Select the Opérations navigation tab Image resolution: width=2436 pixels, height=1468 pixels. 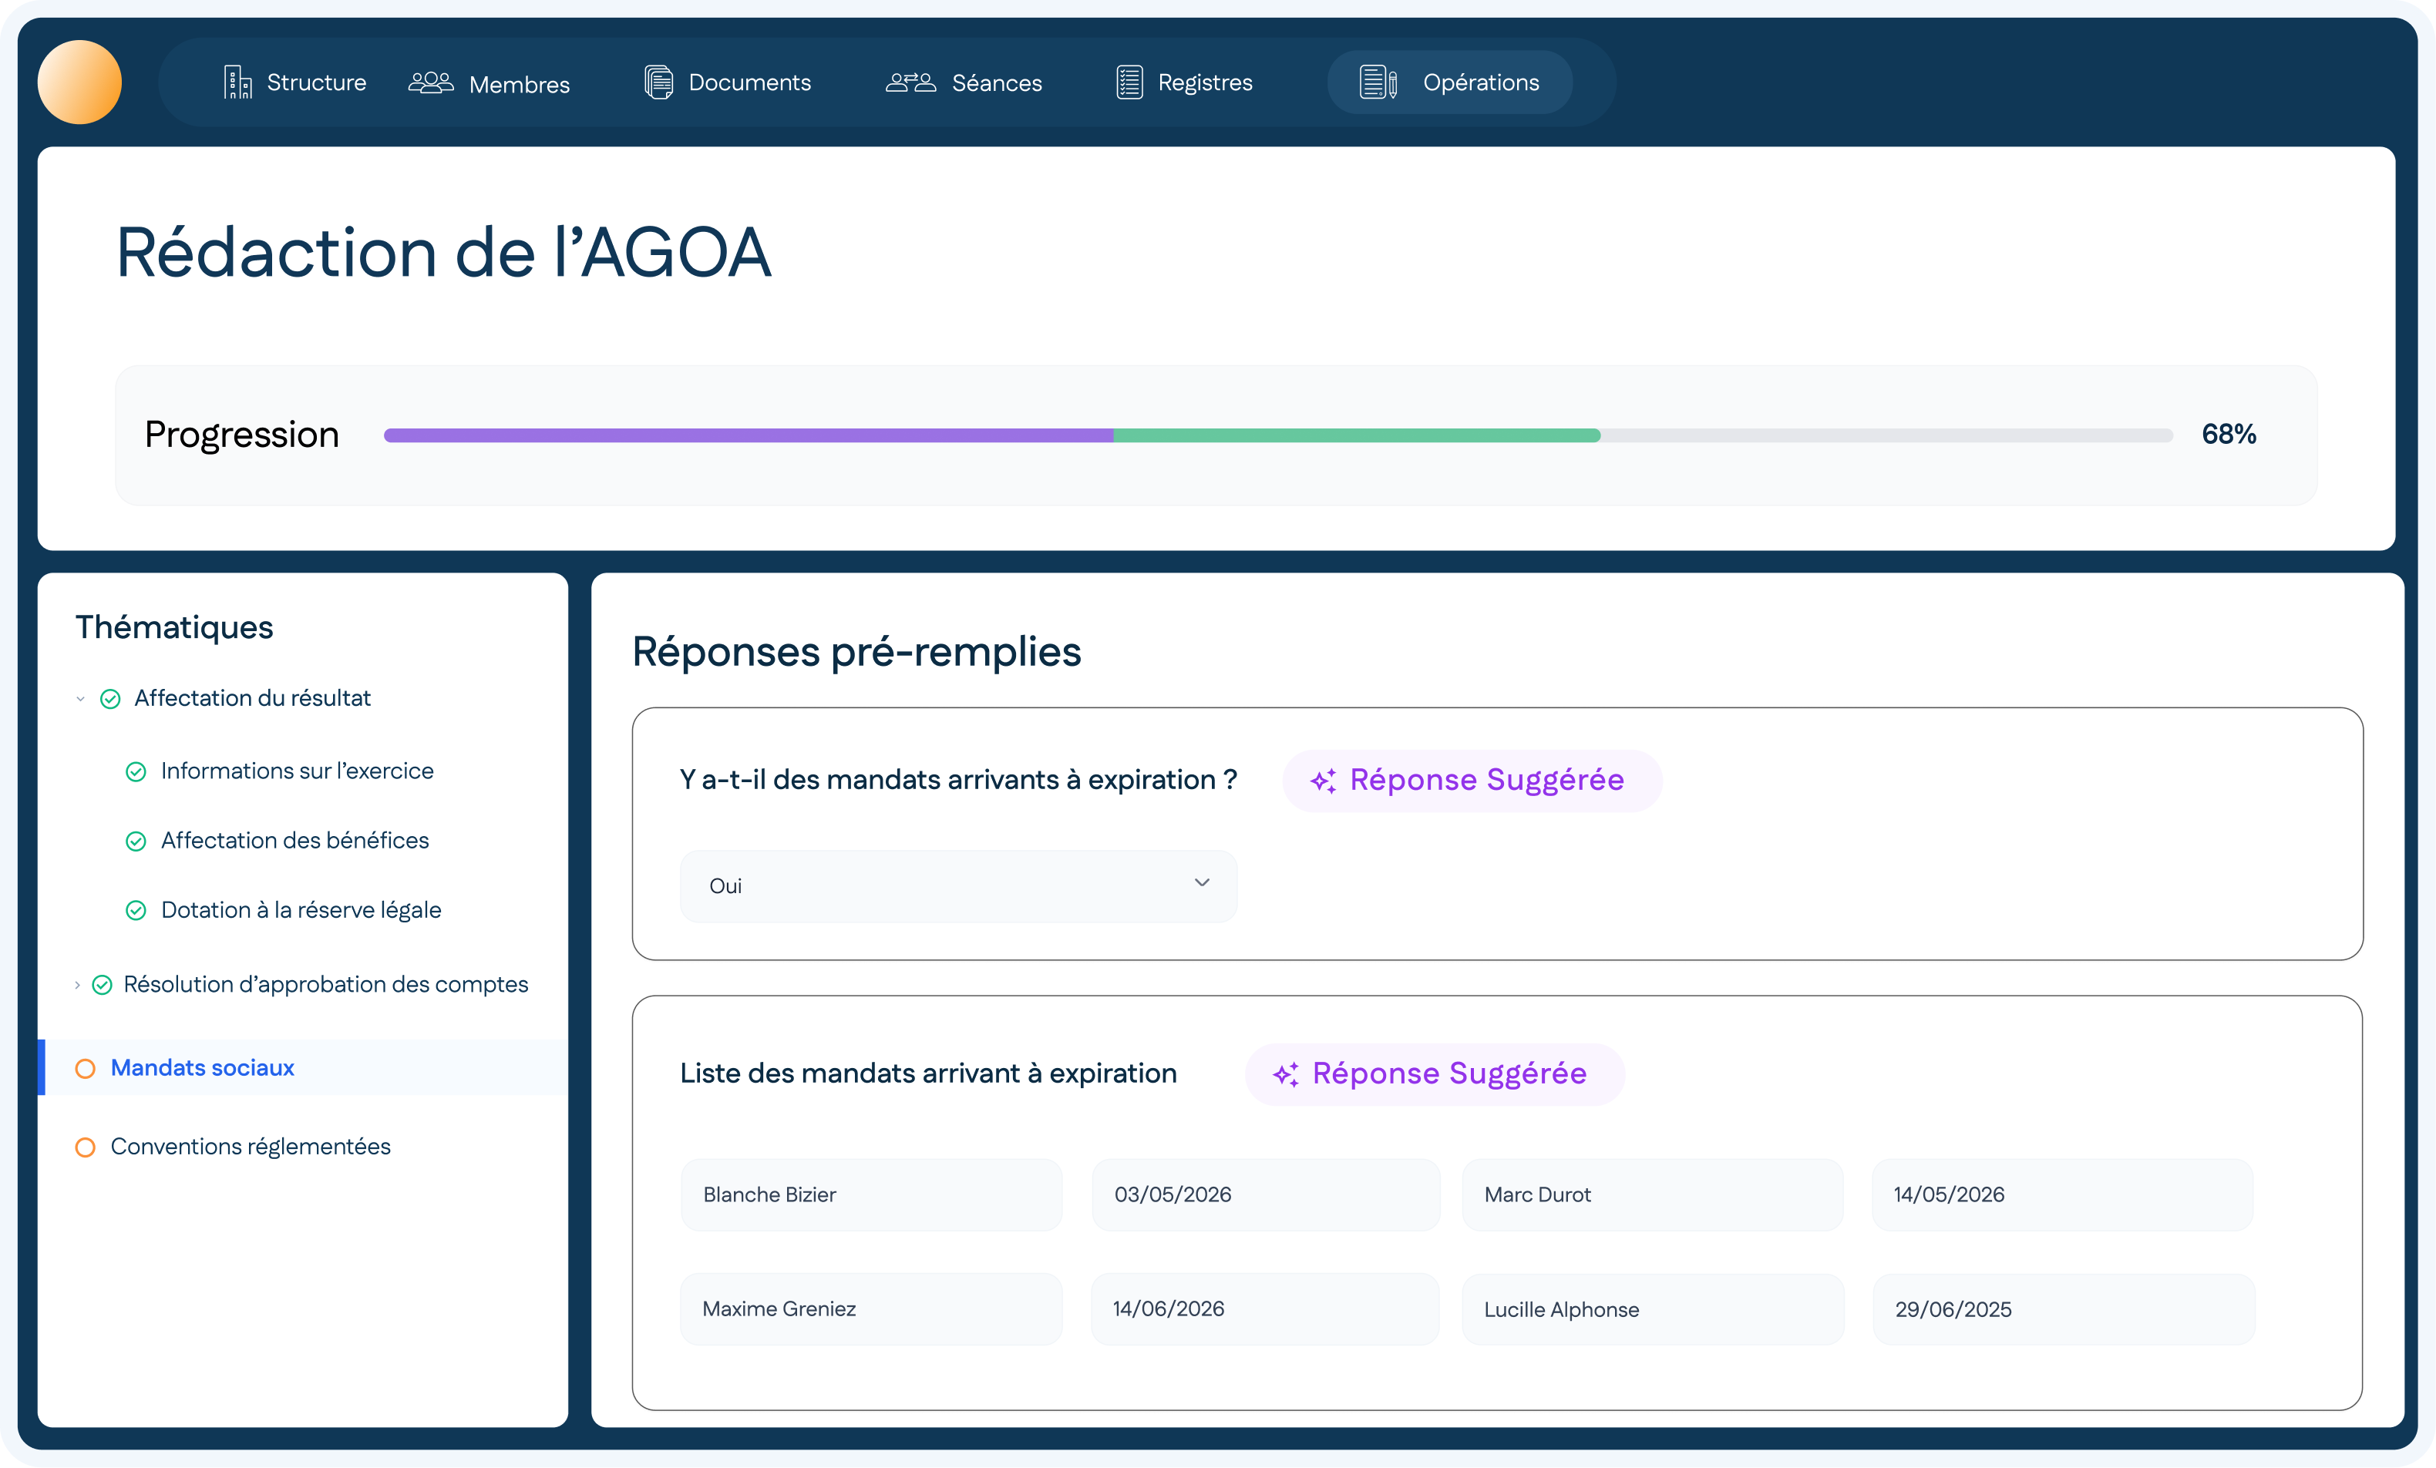[1449, 82]
